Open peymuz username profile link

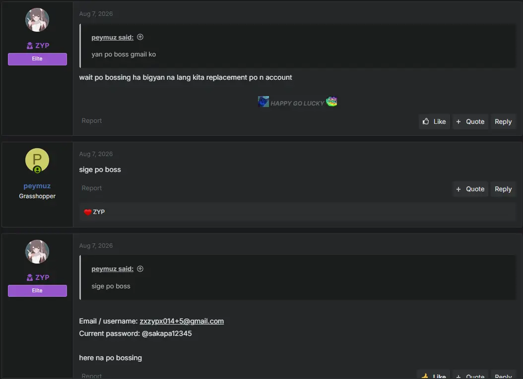(37, 186)
